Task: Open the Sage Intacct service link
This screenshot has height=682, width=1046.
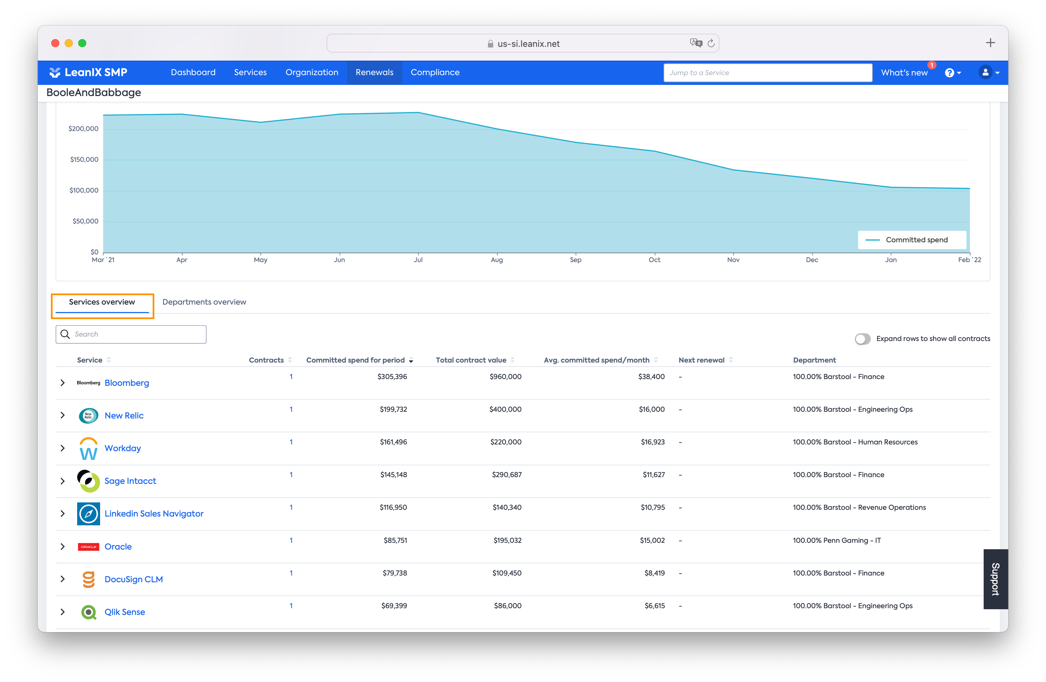Action: 130,481
